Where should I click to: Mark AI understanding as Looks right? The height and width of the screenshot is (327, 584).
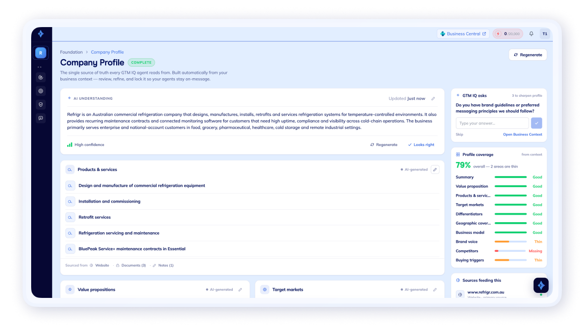coord(421,144)
